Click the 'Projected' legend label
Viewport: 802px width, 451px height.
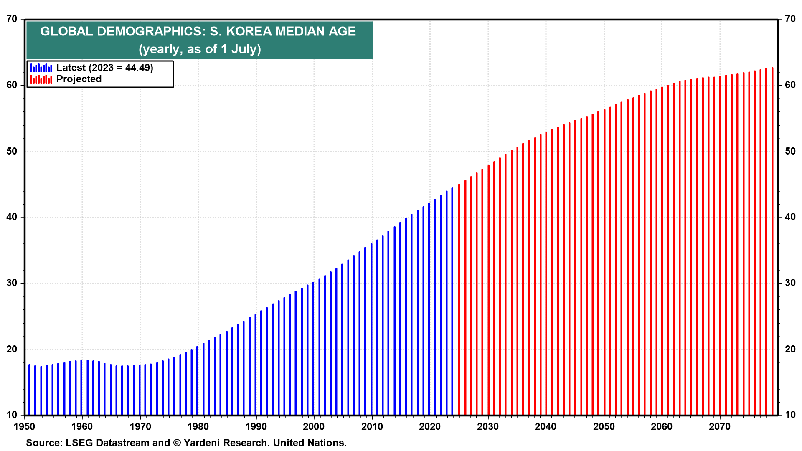[79, 79]
